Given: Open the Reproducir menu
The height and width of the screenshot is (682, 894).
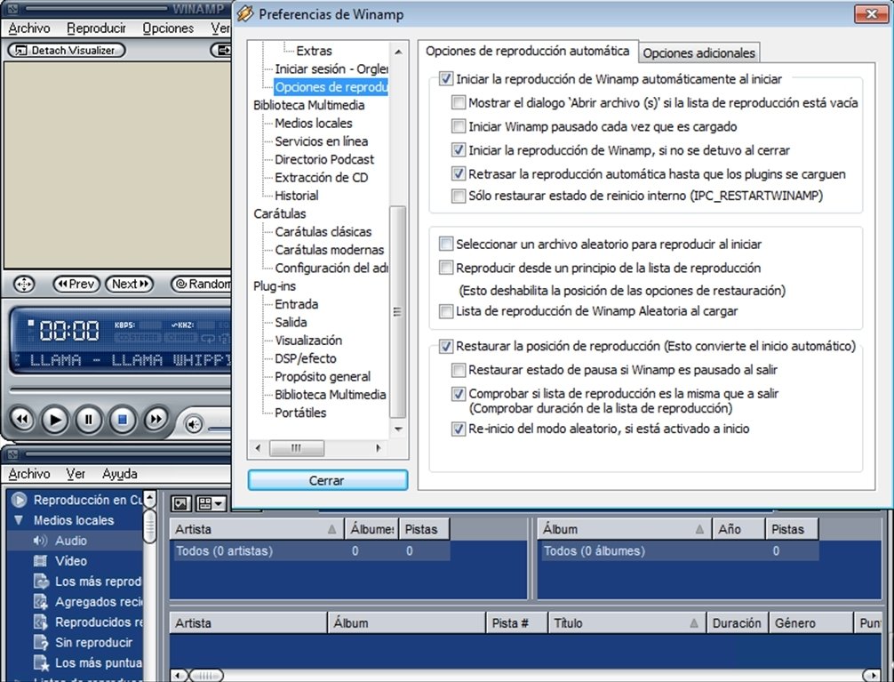Looking at the screenshot, I should 96,28.
